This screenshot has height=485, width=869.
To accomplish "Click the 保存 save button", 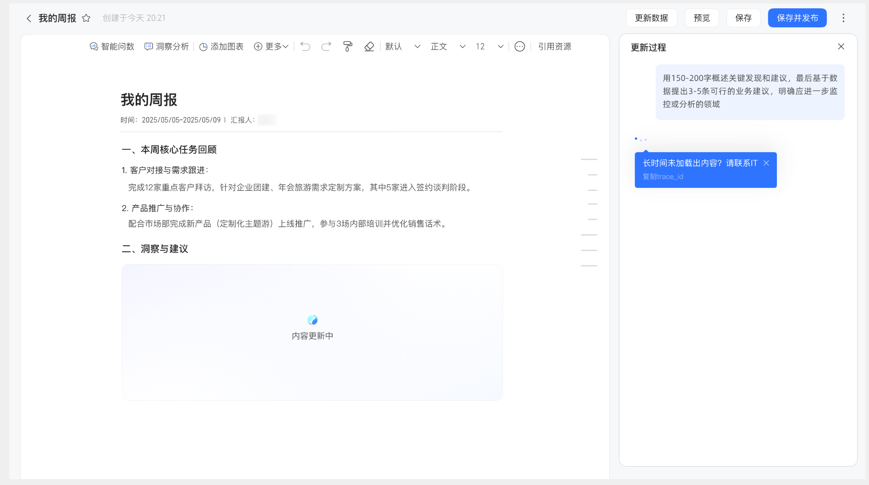I will (743, 18).
